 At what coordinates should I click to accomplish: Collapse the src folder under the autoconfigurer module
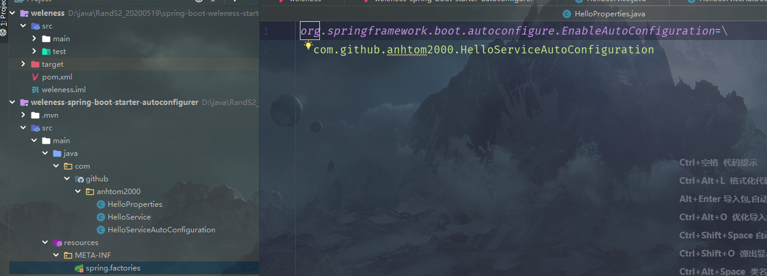(x=23, y=128)
